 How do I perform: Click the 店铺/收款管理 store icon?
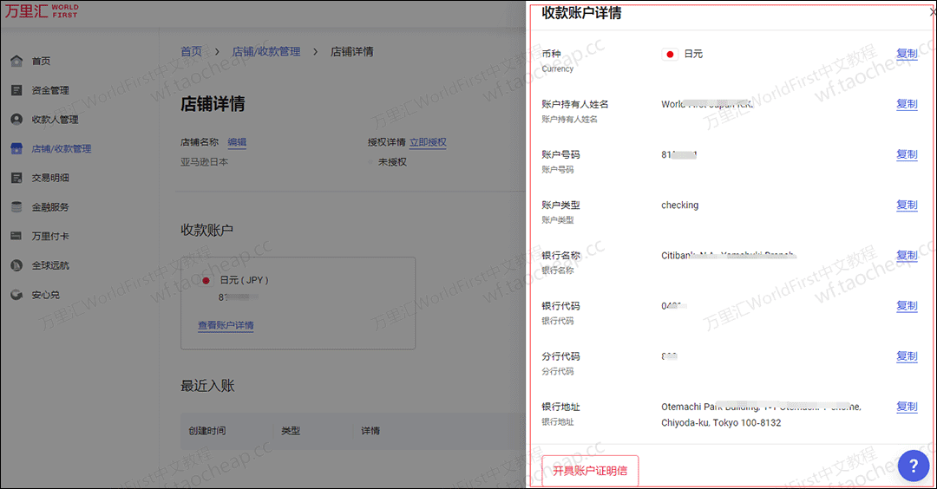pyautogui.click(x=16, y=148)
